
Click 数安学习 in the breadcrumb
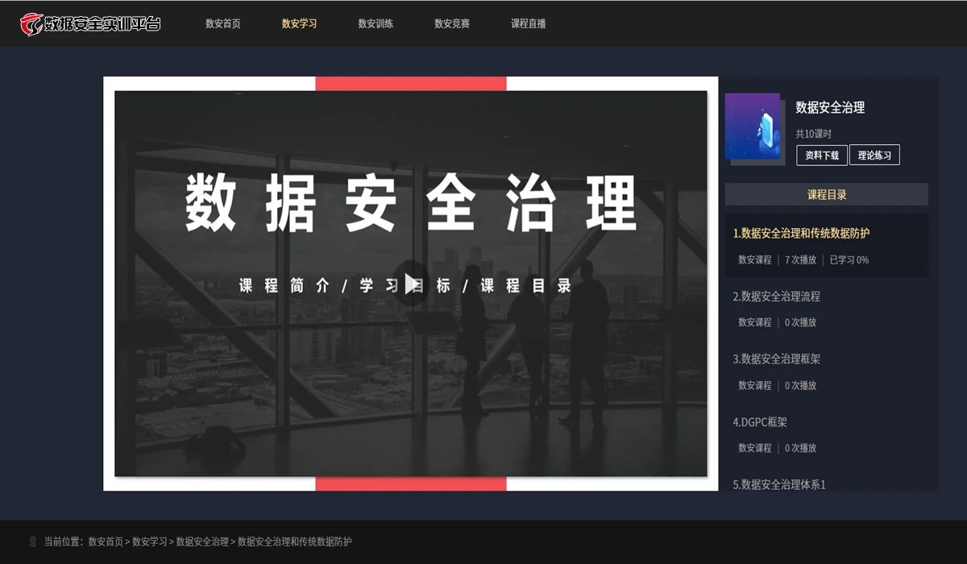(150, 541)
